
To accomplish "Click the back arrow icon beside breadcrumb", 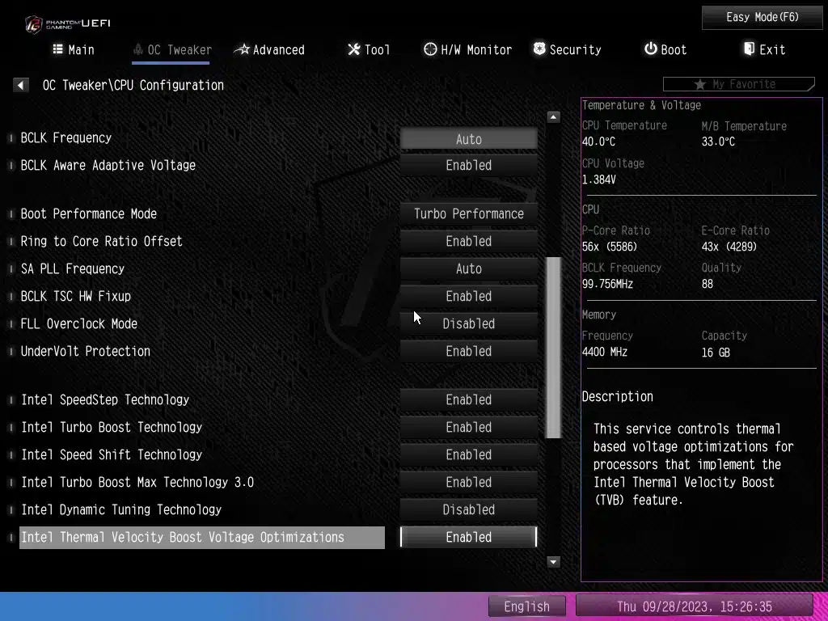I will coord(21,85).
